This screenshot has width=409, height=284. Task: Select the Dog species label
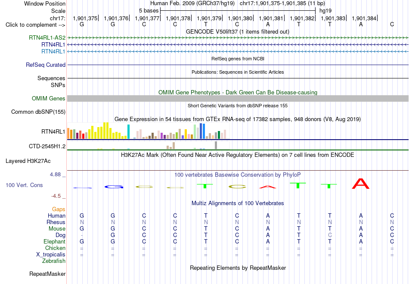60,235
